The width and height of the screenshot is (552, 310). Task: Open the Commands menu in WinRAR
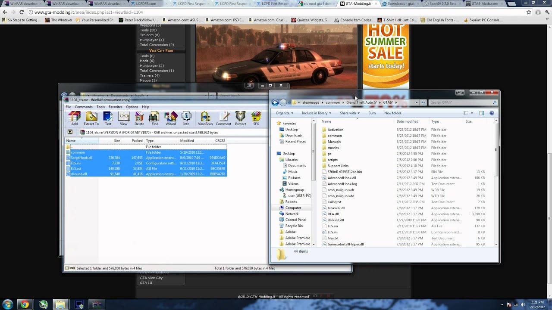[x=84, y=107]
